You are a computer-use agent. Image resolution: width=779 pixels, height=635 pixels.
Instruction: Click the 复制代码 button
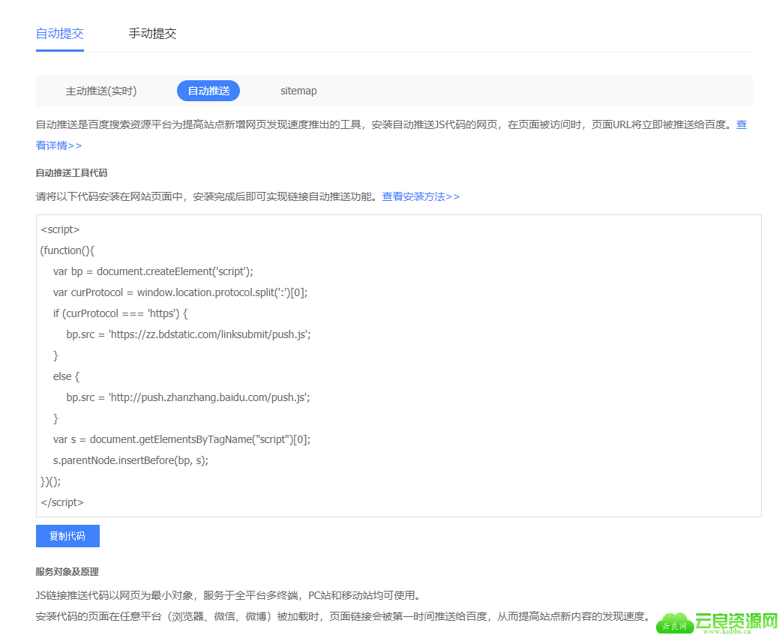pos(67,536)
